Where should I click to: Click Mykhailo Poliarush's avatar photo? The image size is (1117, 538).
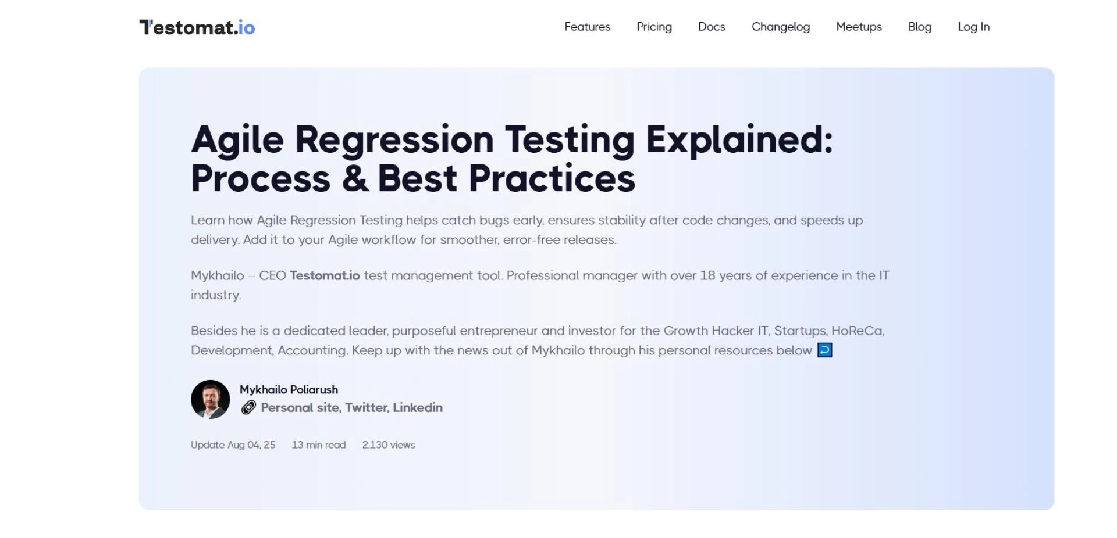tap(210, 399)
